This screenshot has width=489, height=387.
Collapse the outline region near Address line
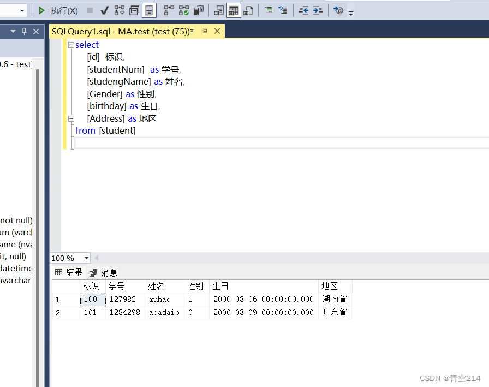pos(71,118)
